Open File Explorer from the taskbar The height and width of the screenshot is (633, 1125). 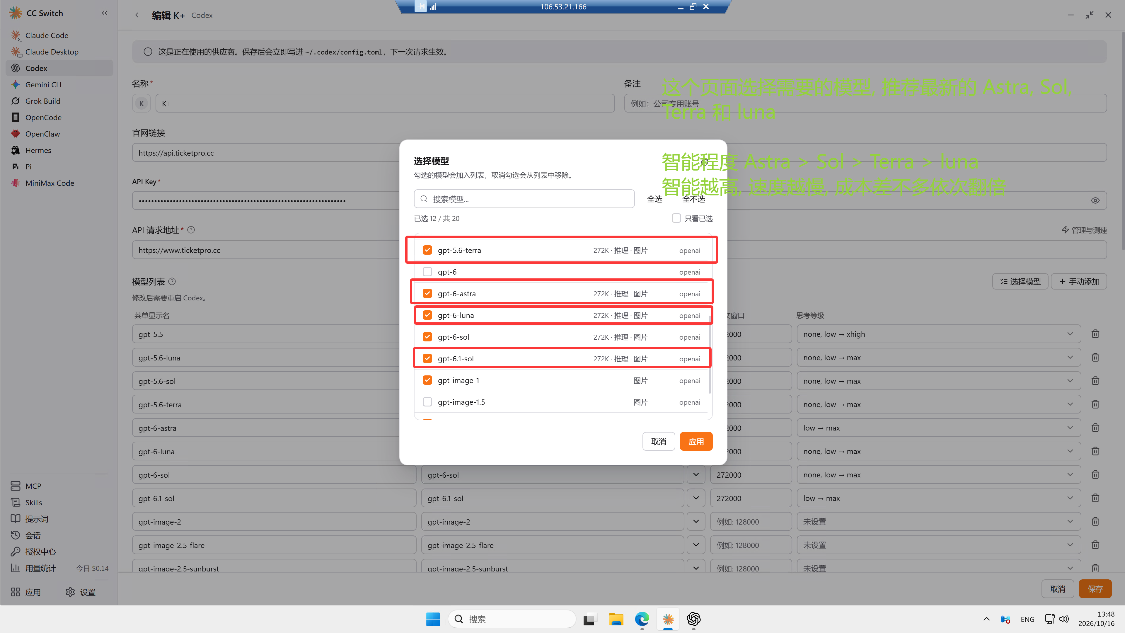[x=616, y=619]
